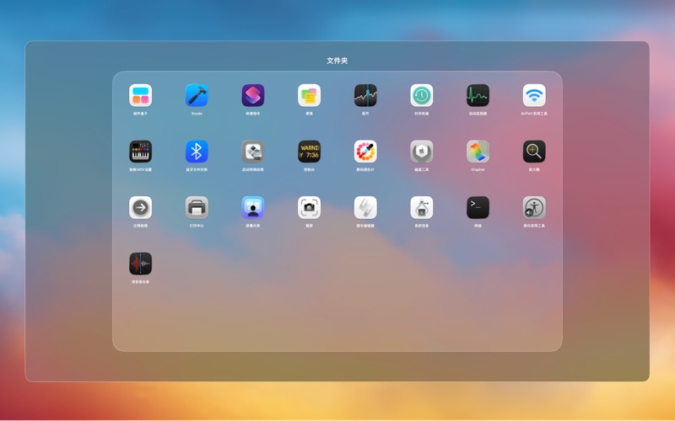Launch Digital Color Meter app
Screen dimensions: 675x421
[x=365, y=152]
